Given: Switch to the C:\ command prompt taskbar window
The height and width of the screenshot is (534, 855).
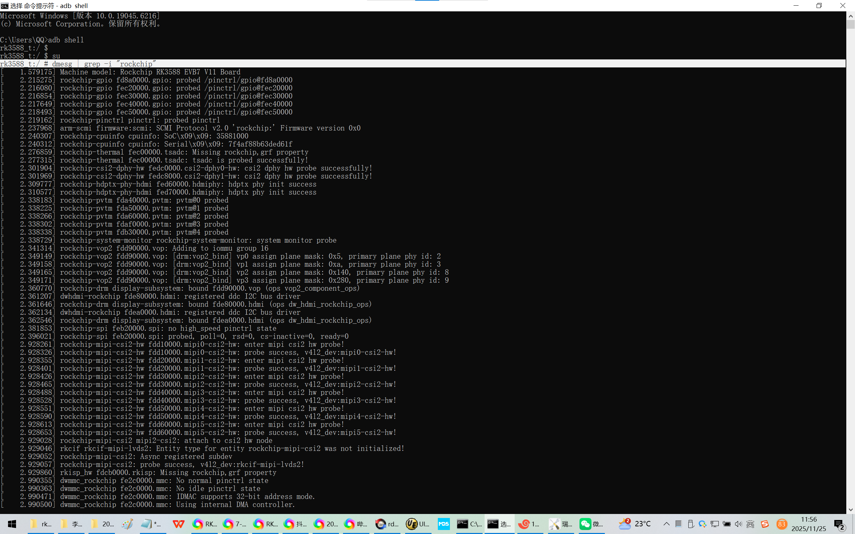Looking at the screenshot, I should click(469, 524).
